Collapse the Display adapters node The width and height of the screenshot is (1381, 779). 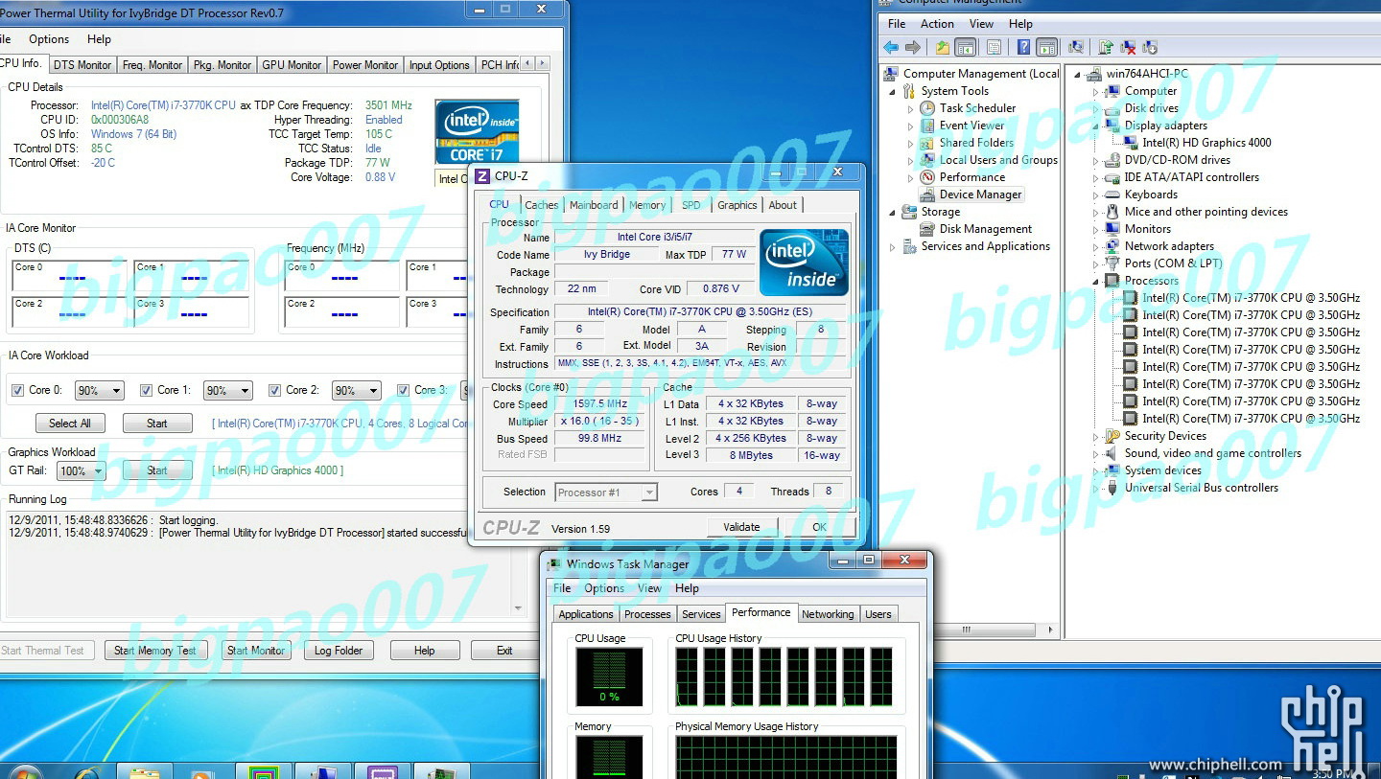pos(1096,126)
